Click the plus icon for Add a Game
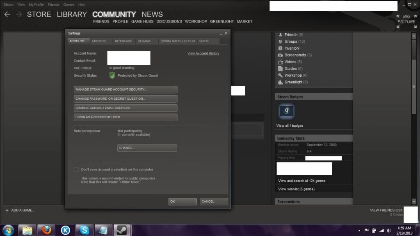This screenshot has width=420, height=236. [x=7, y=210]
